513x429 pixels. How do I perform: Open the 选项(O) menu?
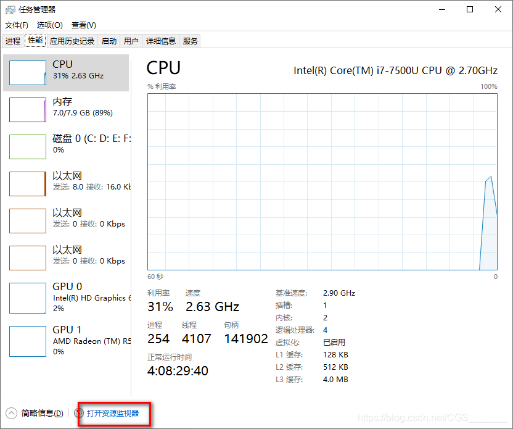pyautogui.click(x=50, y=25)
